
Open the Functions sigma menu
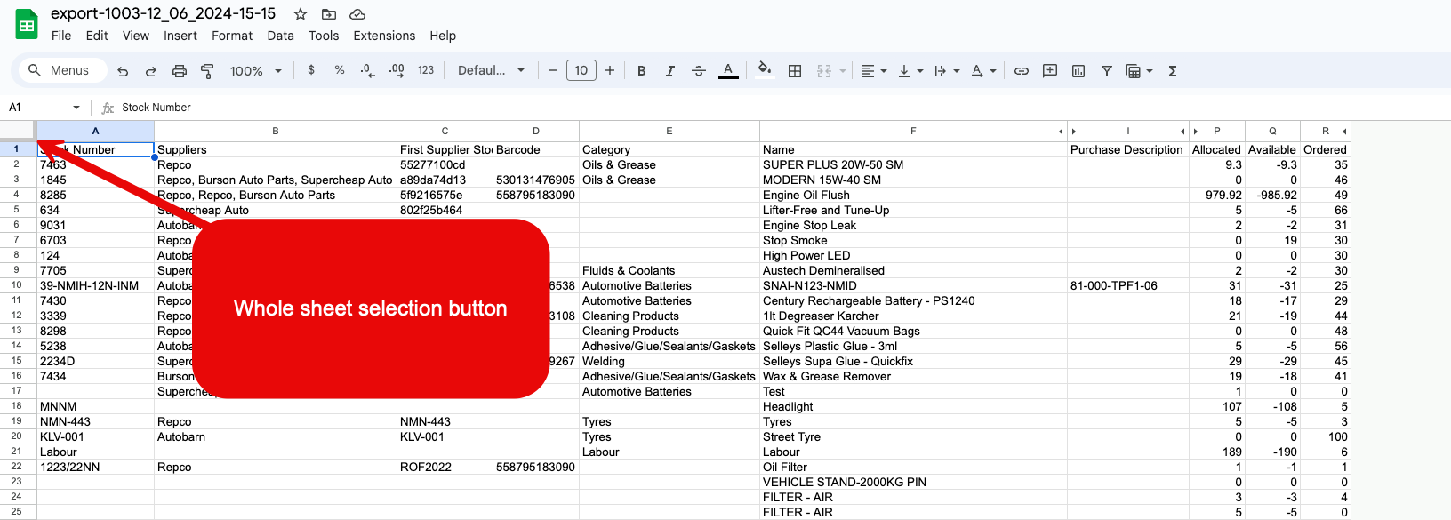pyautogui.click(x=1173, y=71)
